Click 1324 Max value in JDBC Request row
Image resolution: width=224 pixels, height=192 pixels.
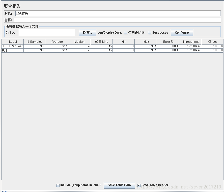click(x=146, y=46)
